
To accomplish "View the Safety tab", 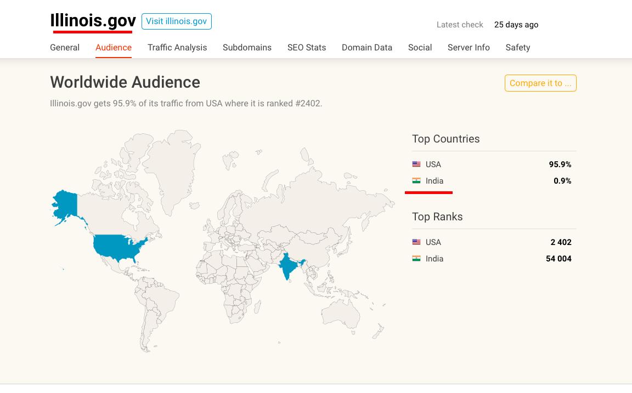I will coord(517,48).
